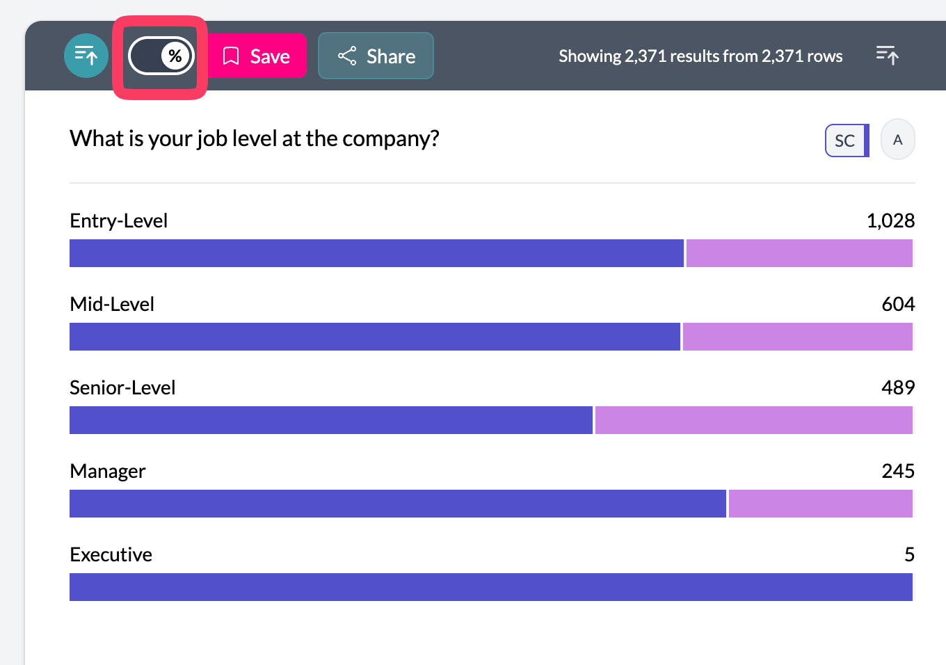Image resolution: width=946 pixels, height=665 pixels.
Task: Click the Entry-Level light purple bar segment
Action: (799, 253)
